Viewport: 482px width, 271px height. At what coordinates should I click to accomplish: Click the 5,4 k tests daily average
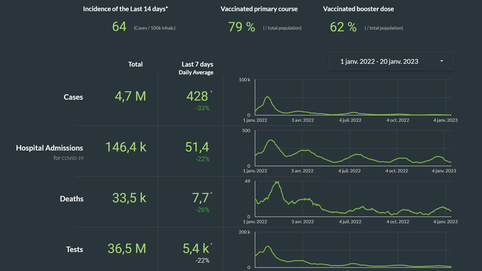tap(198, 249)
